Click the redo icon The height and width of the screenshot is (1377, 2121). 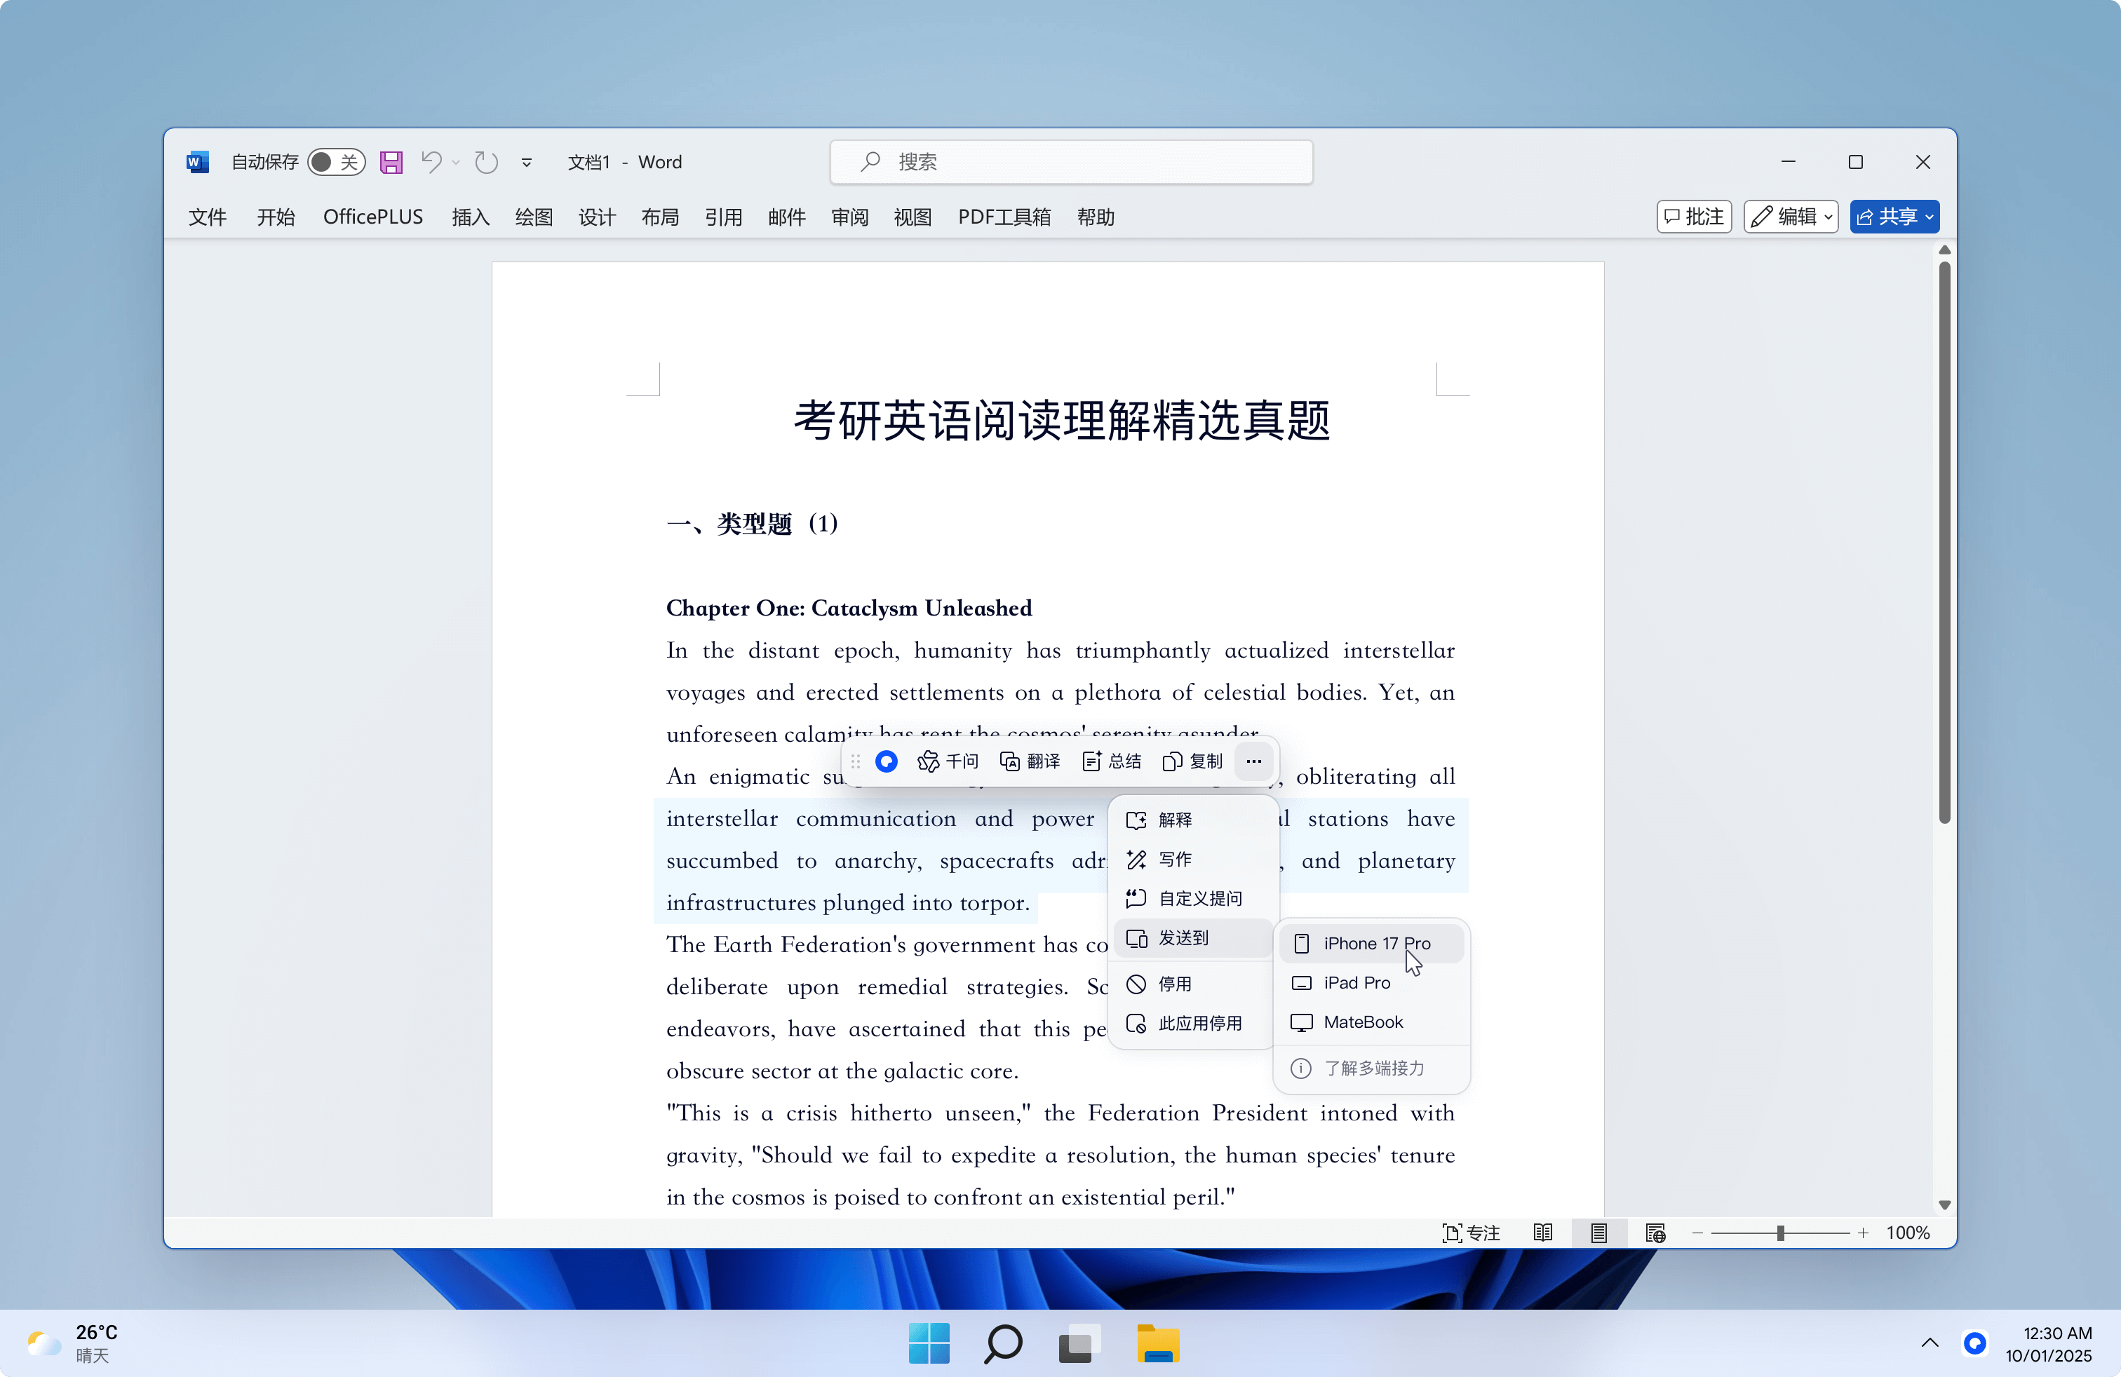click(x=487, y=162)
